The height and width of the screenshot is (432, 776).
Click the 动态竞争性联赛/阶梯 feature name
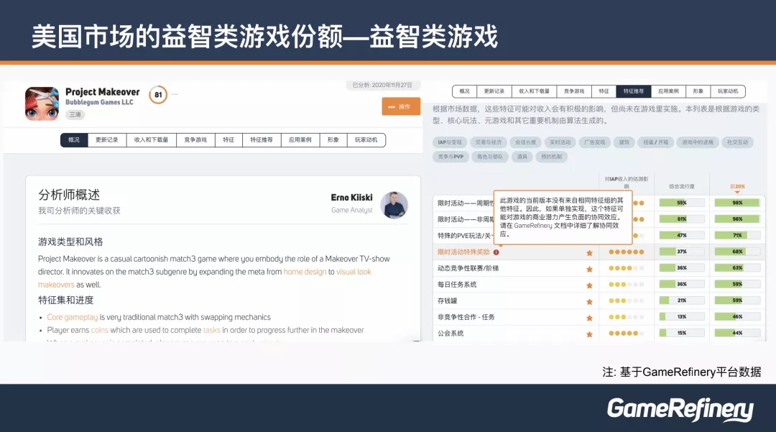coord(468,268)
